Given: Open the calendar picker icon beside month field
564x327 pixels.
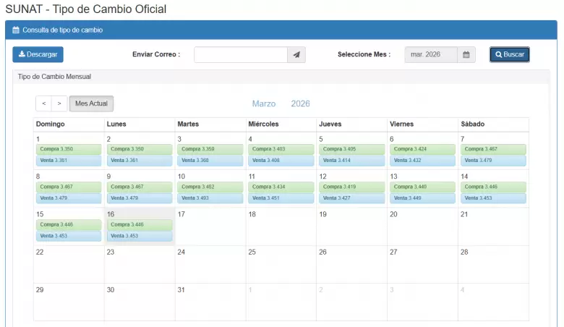Looking at the screenshot, I should pyautogui.click(x=466, y=55).
